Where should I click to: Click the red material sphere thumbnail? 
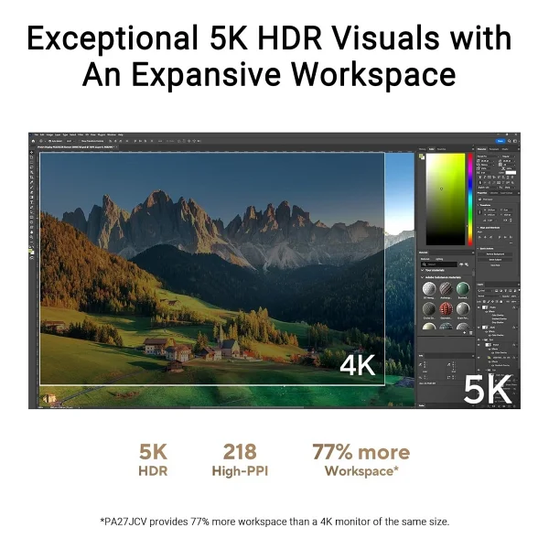446,309
